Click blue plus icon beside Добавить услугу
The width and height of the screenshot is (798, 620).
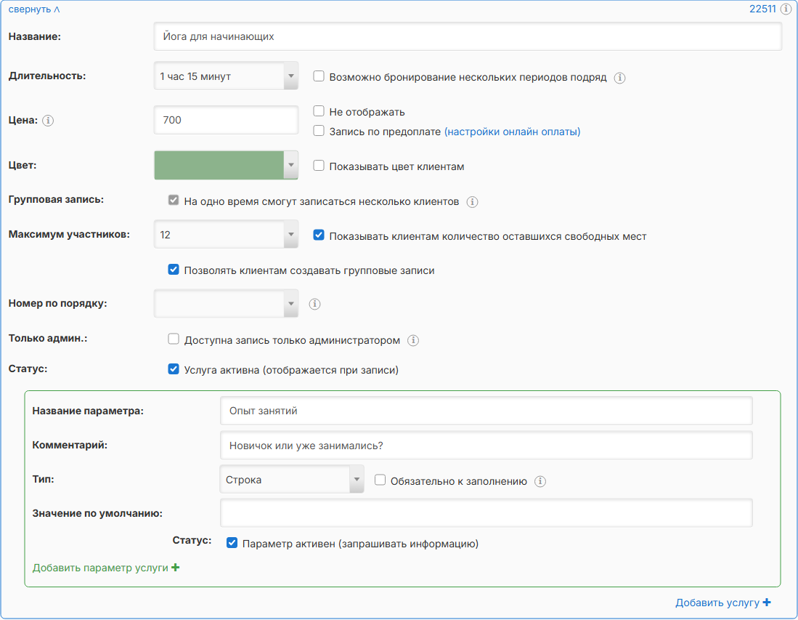(x=767, y=602)
